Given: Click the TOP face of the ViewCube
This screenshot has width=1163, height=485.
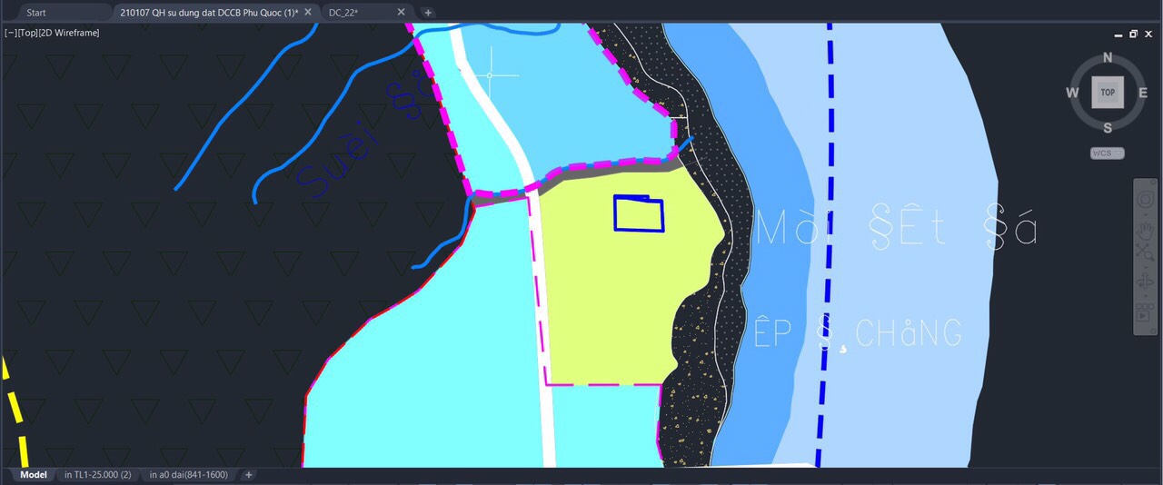Looking at the screenshot, I should tap(1108, 92).
